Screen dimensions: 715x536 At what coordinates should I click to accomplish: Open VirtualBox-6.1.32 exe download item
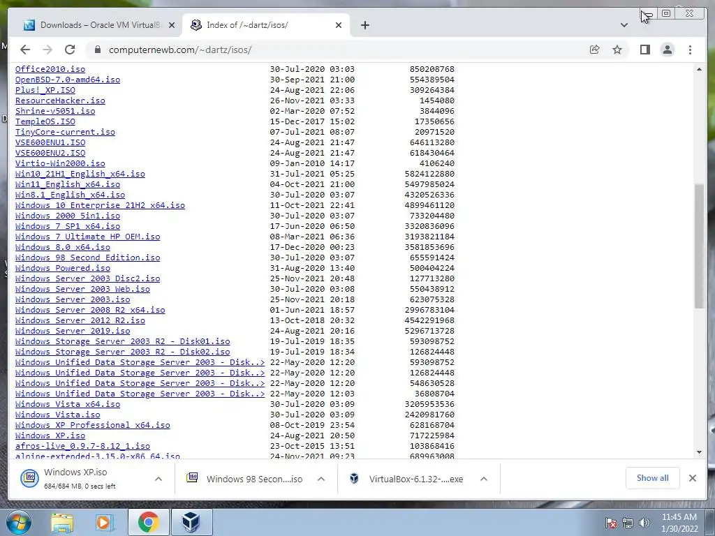pos(407,479)
